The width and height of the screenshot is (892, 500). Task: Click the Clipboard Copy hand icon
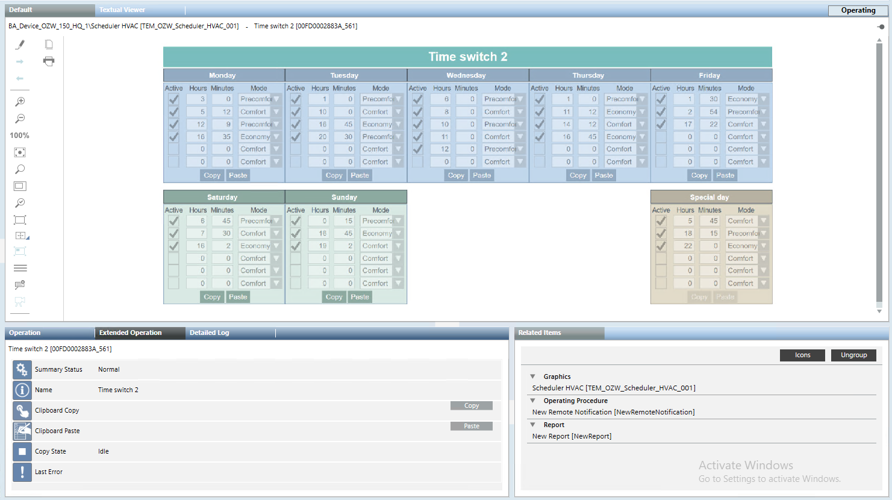click(22, 410)
